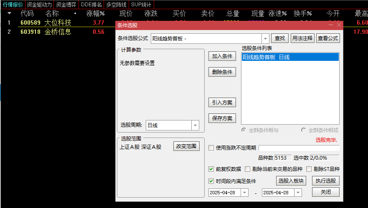Click the 查找 button
368x208 pixels.
[x=280, y=38]
